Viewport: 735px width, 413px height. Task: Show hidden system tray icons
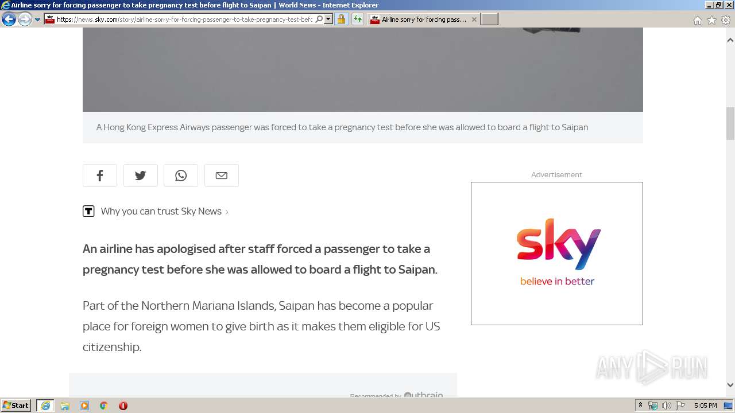click(640, 406)
